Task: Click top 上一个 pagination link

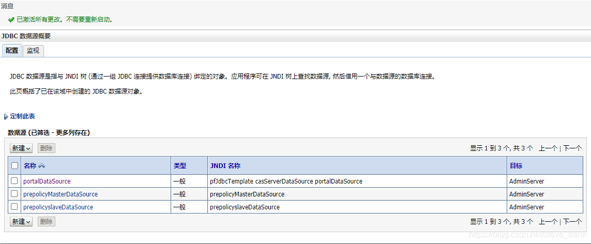Action: [548, 148]
